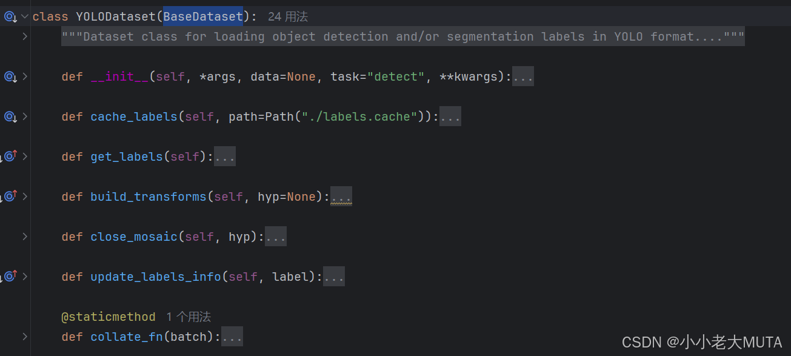This screenshot has width=791, height=356.
Task: Place cursor on get_labels method name
Action: click(127, 156)
